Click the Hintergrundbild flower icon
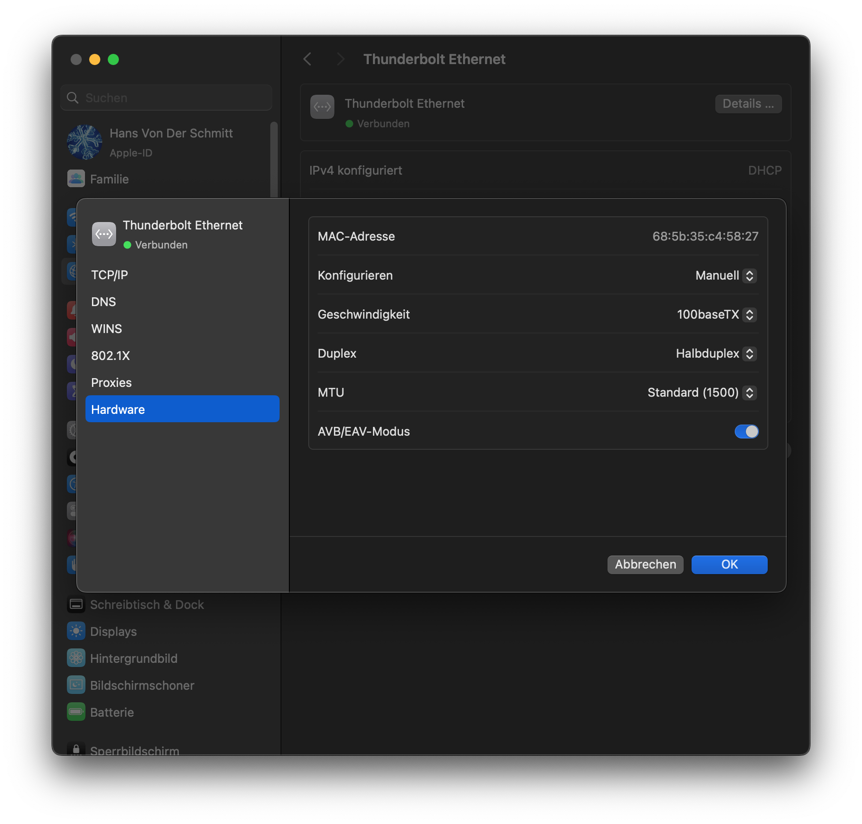This screenshot has height=824, width=862. pyautogui.click(x=76, y=658)
